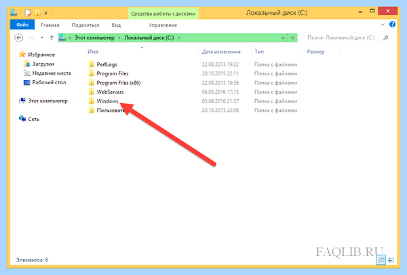Click the stop loading X button in address bar
This screenshot has height=275, width=407.
292,38
